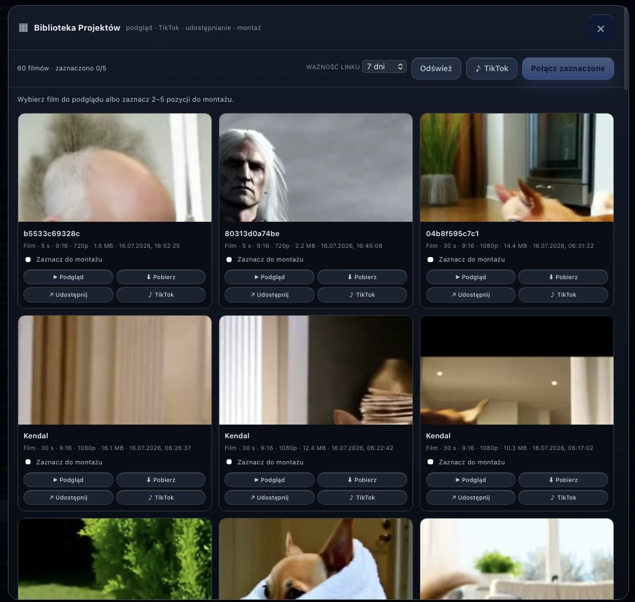Send the 10.3 MB Kendal film to TikTok
The image size is (635, 602).
[x=563, y=498]
